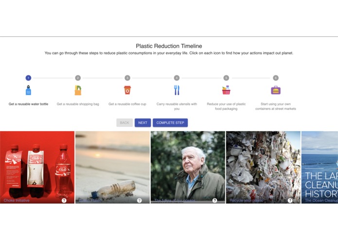Click the NEXT button
The image size is (338, 240).
[x=142, y=123]
